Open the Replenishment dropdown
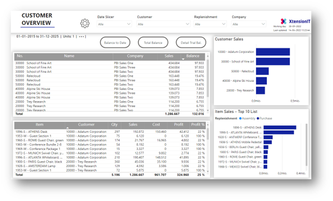Screen dimensions: 333x201 pyautogui.click(x=210, y=24)
